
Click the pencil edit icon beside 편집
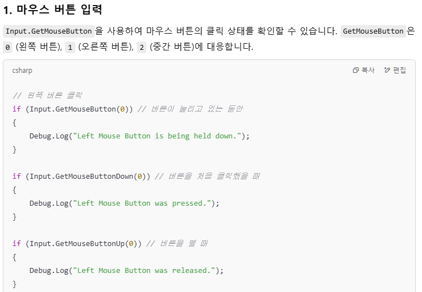pos(387,70)
